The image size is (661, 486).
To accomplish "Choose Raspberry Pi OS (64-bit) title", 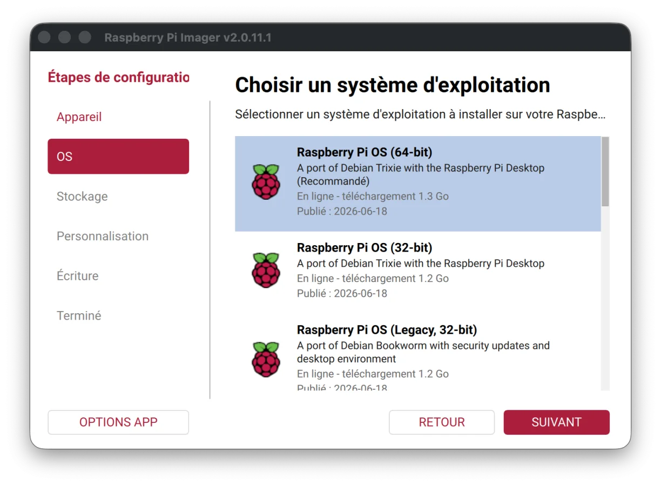I will click(365, 152).
